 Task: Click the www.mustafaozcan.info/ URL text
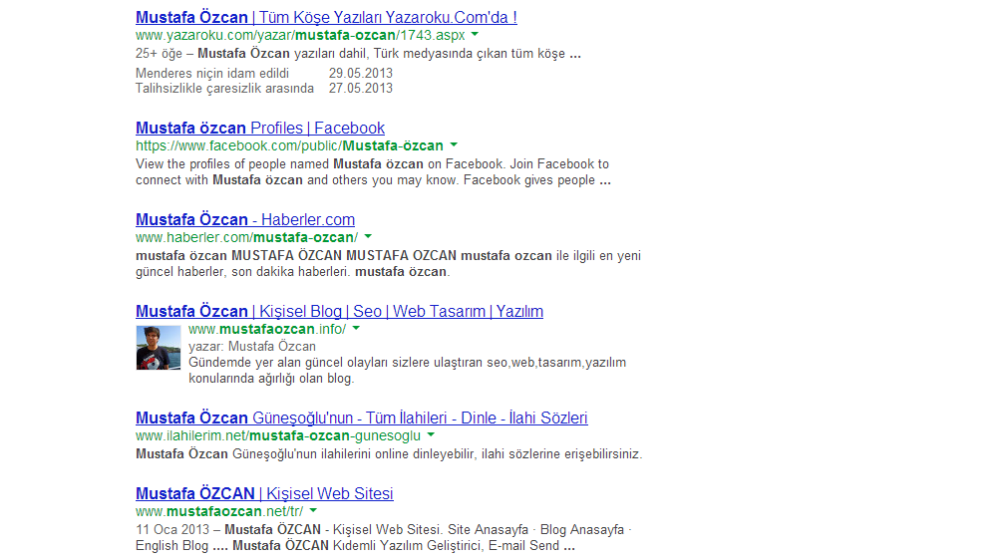point(267,330)
